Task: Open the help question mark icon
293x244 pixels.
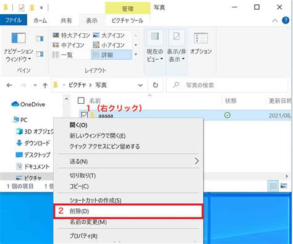Action: 286,20
